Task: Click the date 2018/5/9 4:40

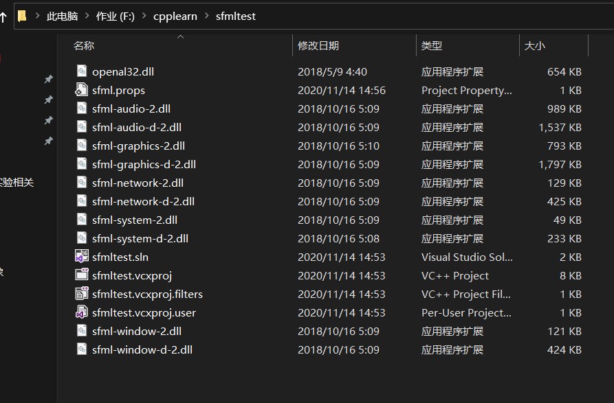Action: [x=333, y=72]
